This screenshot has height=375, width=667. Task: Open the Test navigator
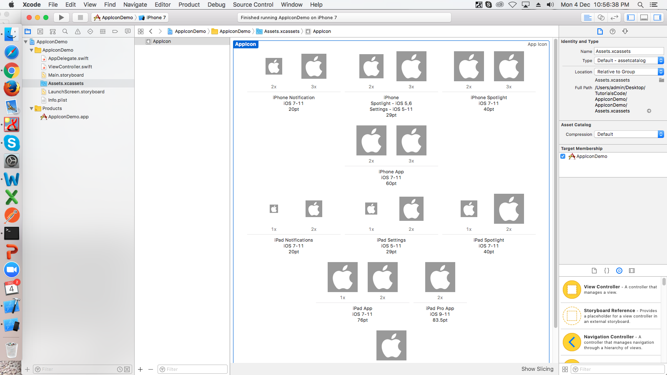tap(90, 31)
